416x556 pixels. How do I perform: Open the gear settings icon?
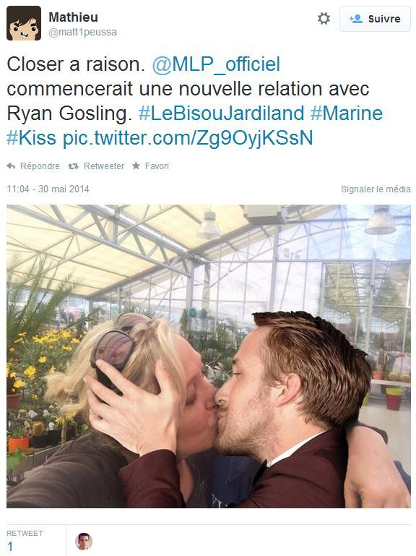pos(324,19)
